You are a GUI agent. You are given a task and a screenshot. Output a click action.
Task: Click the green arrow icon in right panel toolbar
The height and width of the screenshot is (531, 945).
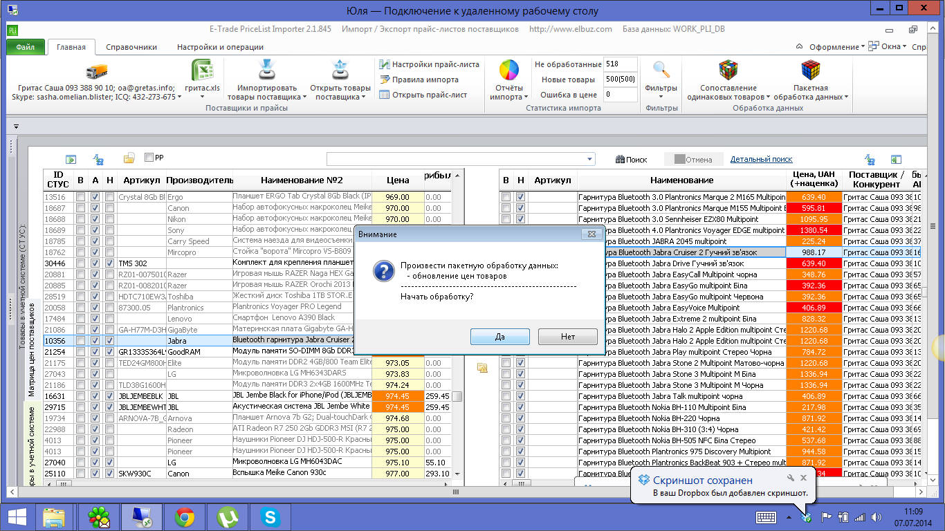[896, 159]
